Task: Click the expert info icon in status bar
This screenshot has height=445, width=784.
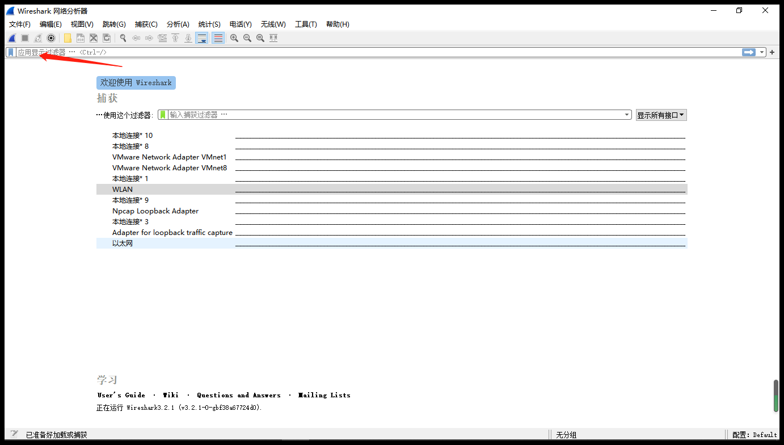Action: [x=14, y=434]
